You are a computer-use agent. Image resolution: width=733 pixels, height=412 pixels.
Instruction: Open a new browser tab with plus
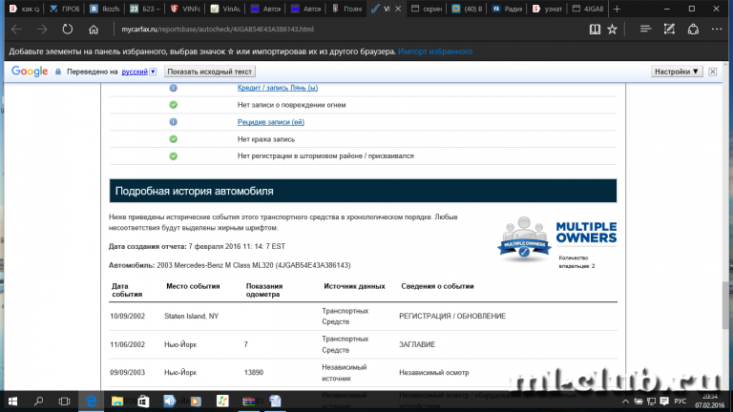point(618,9)
